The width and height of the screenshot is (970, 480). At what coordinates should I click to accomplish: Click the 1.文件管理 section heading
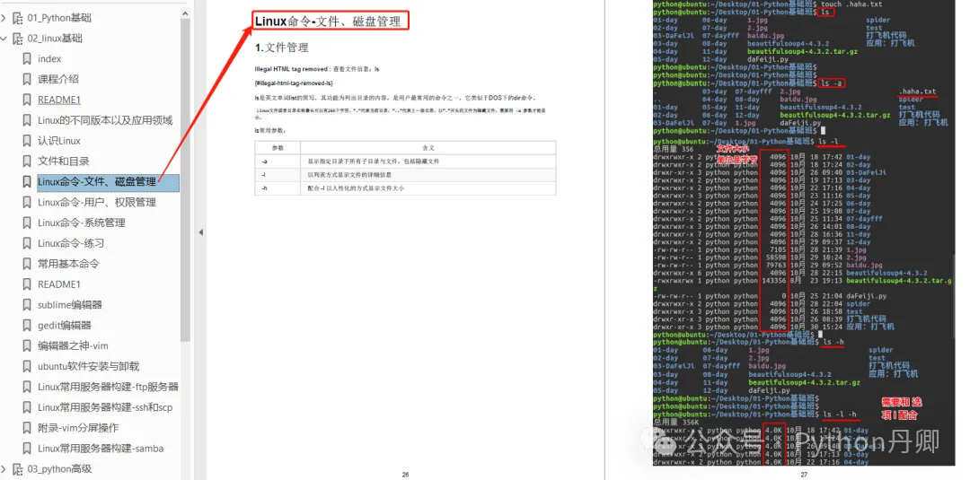click(281, 48)
